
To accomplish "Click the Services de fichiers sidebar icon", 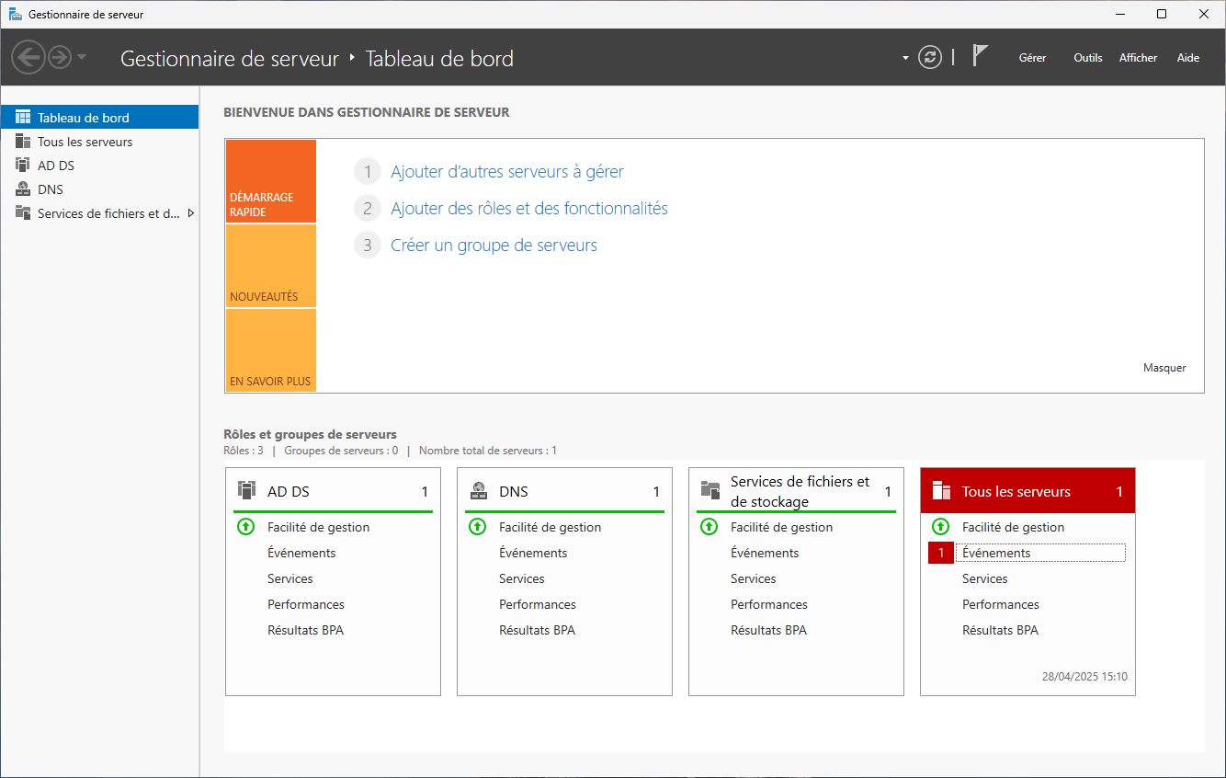I will (x=23, y=213).
